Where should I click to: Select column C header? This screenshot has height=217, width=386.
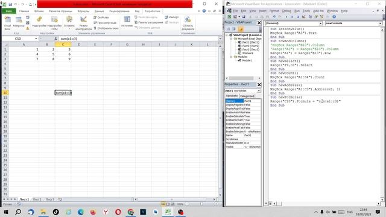tap(63, 45)
